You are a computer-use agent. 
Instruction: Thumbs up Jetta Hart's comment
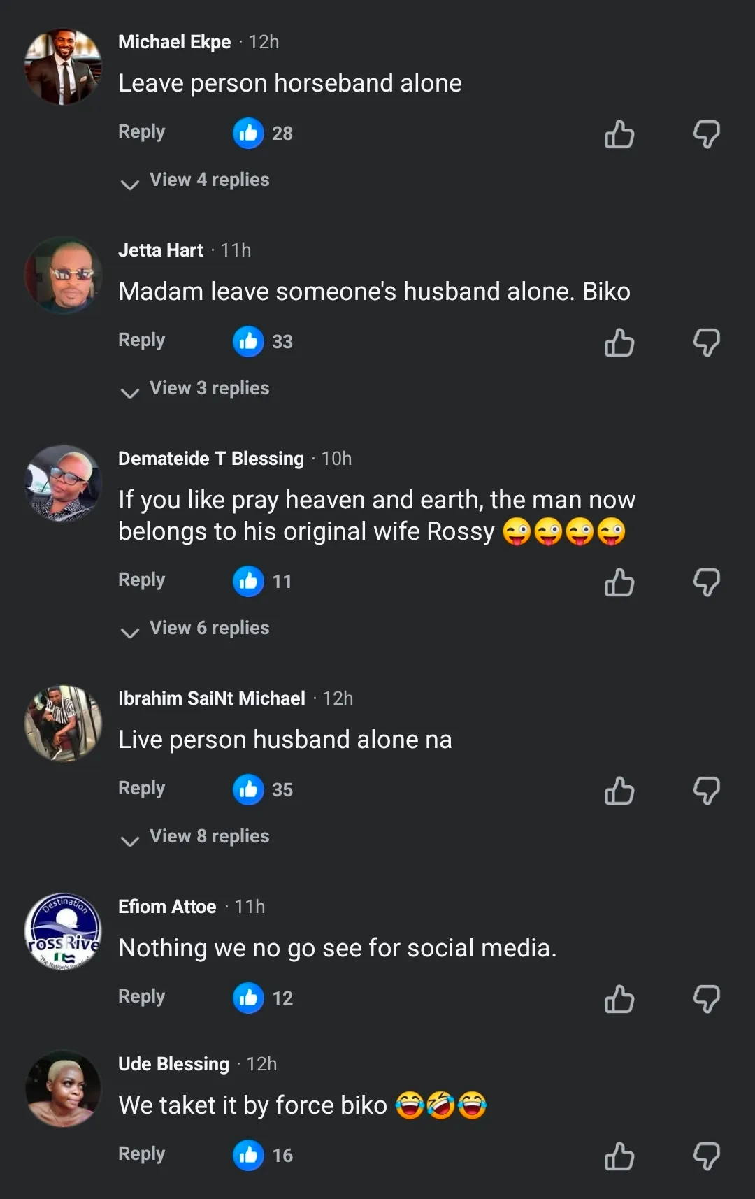click(x=619, y=343)
